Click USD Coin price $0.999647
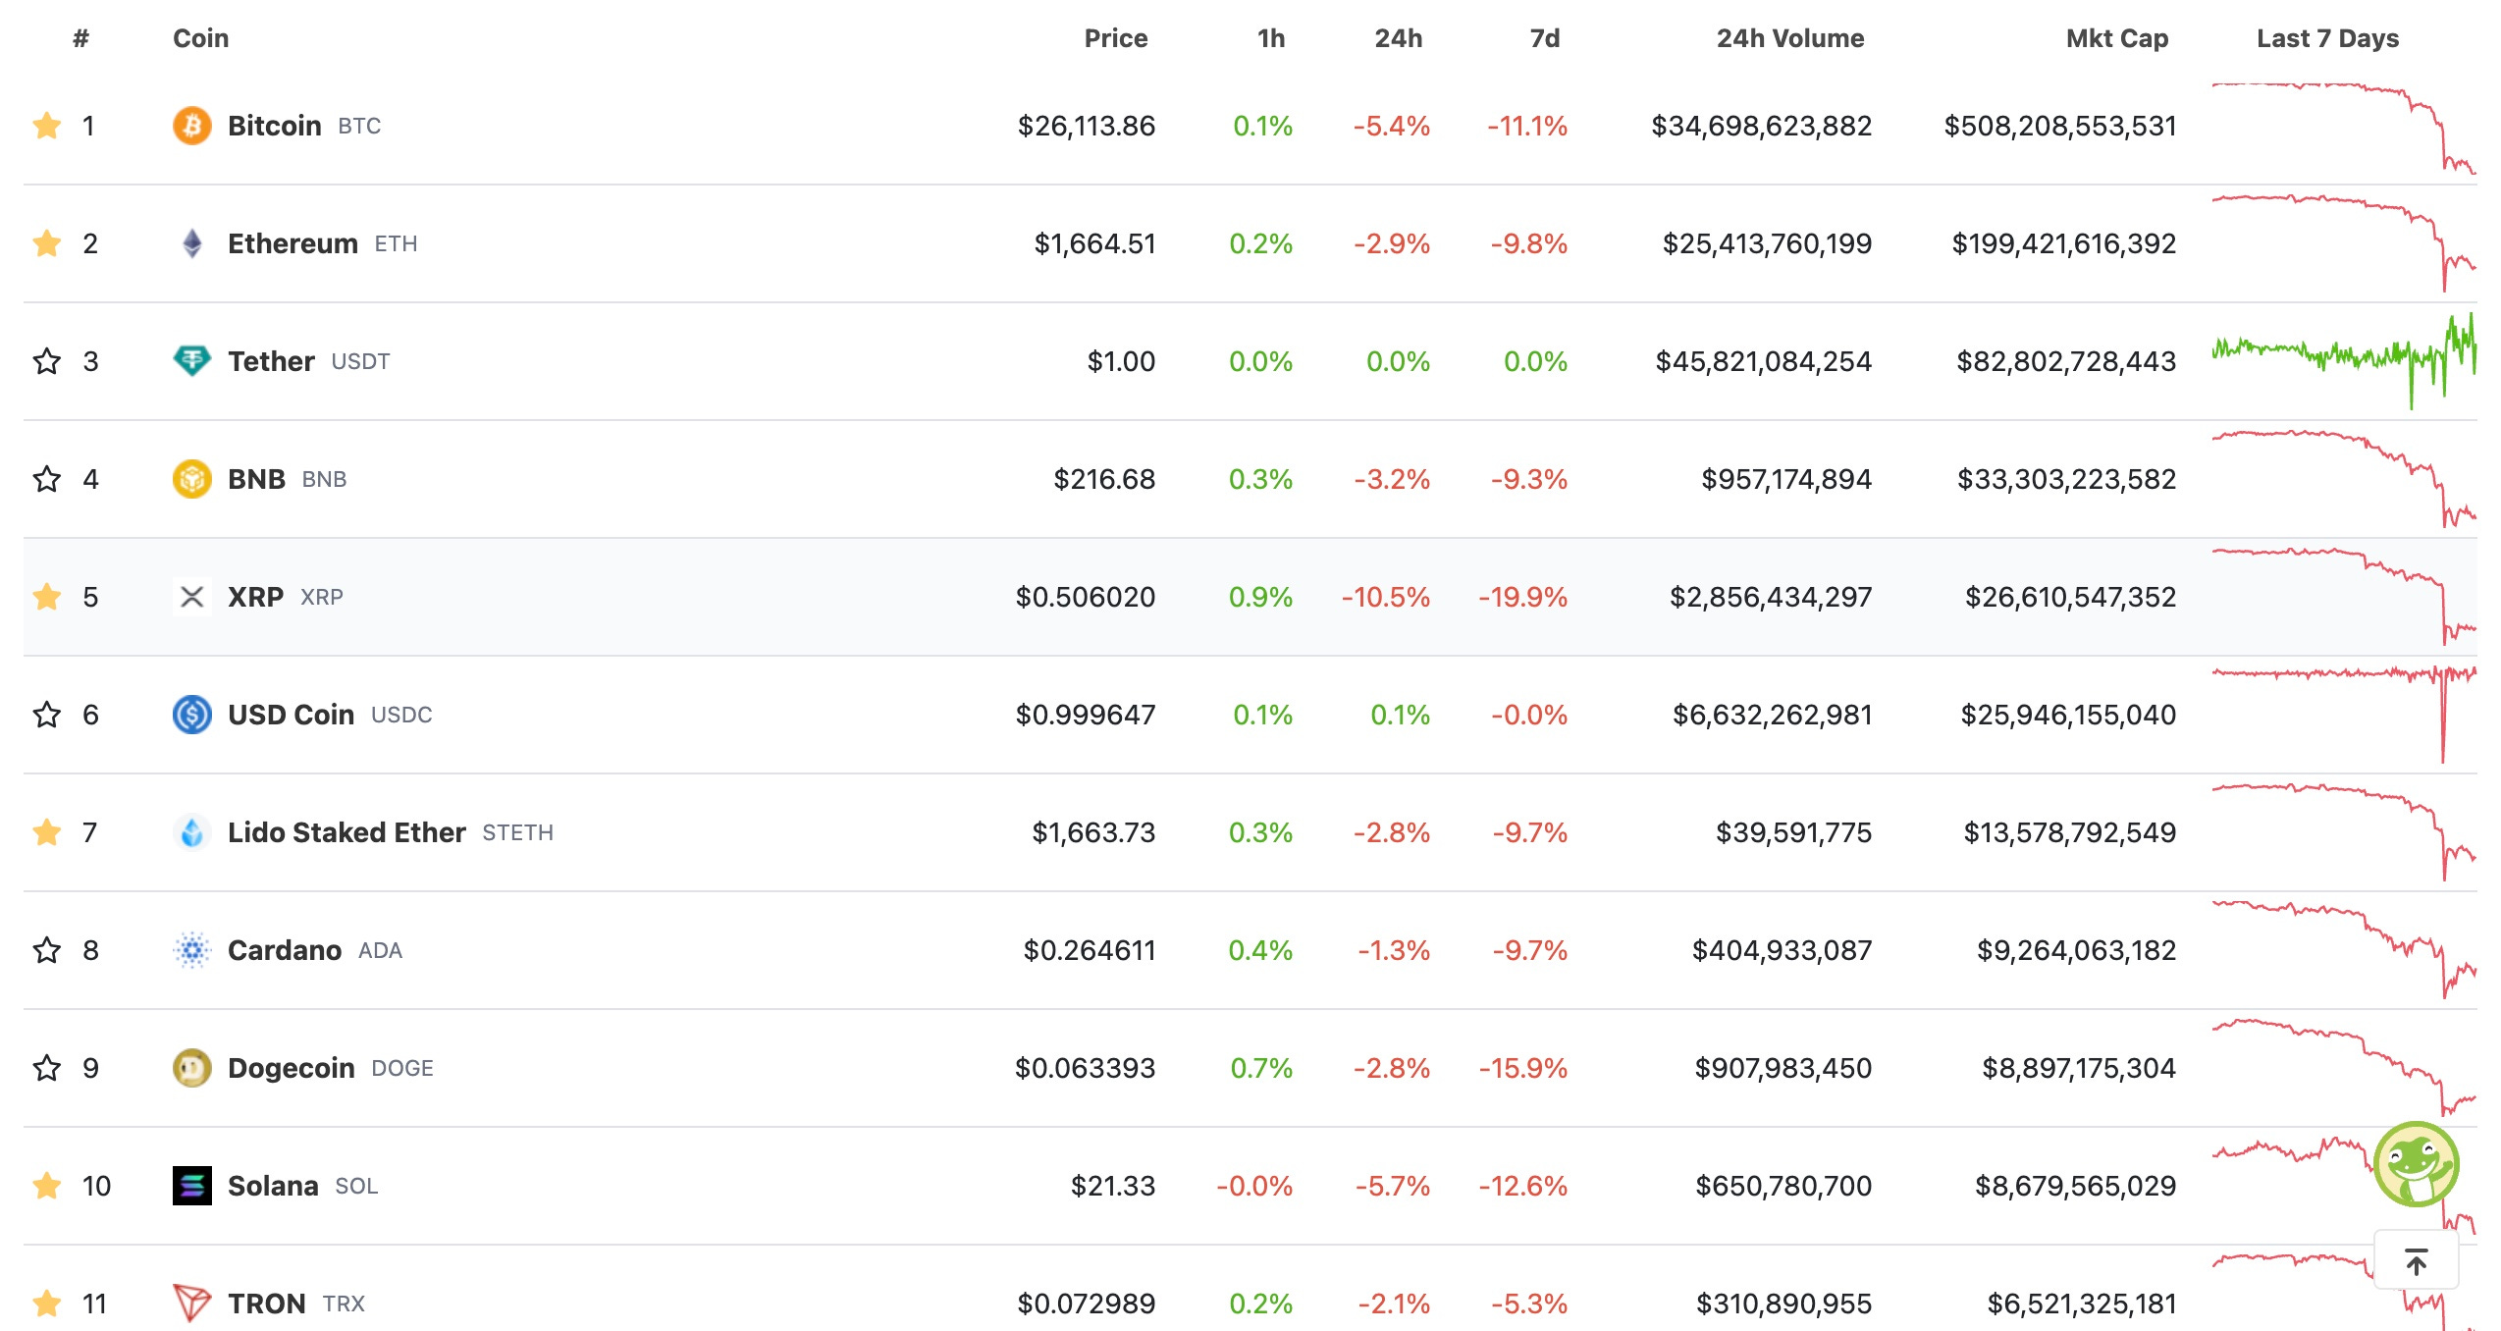The height and width of the screenshot is (1331, 2501). [x=1086, y=715]
